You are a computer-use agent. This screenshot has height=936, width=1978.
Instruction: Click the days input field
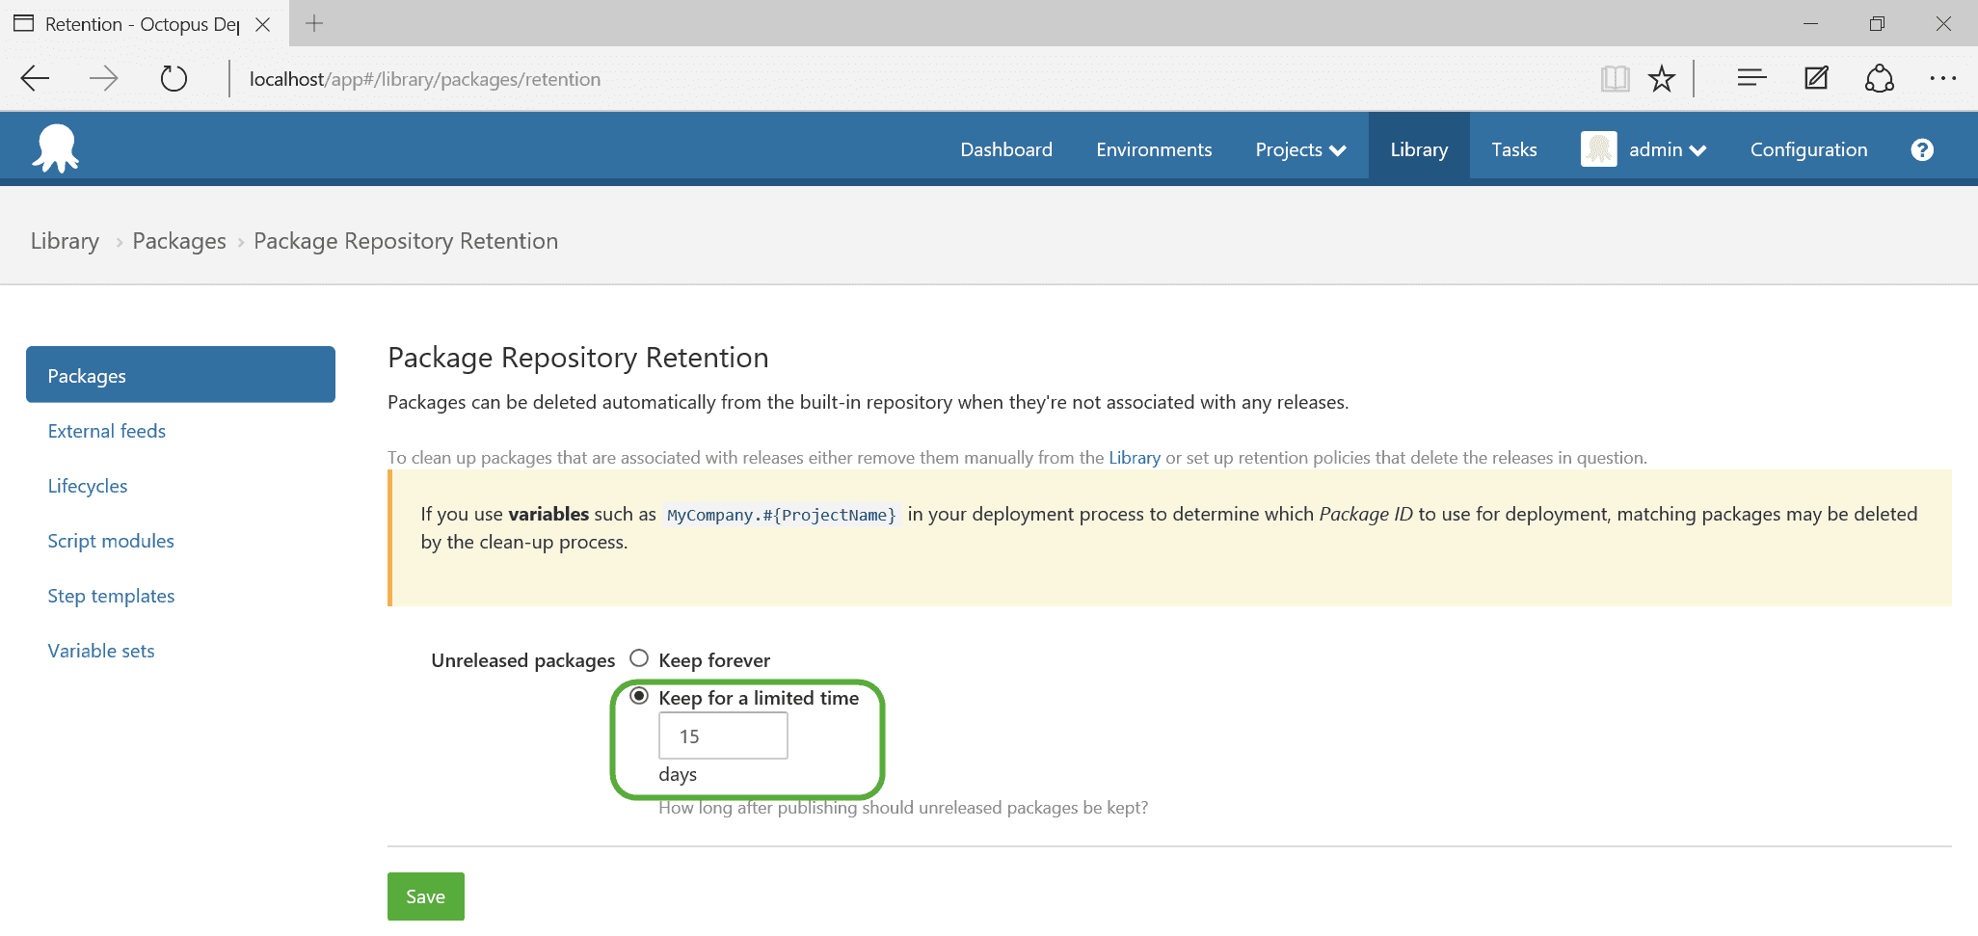pyautogui.click(x=723, y=736)
